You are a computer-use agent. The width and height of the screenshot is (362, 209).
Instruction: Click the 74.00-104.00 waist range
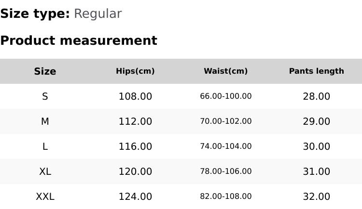(225, 146)
